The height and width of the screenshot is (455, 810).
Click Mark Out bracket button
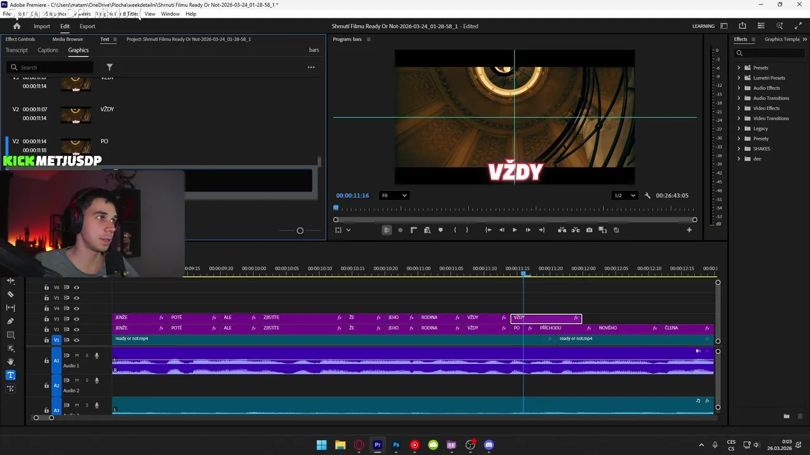tap(467, 230)
